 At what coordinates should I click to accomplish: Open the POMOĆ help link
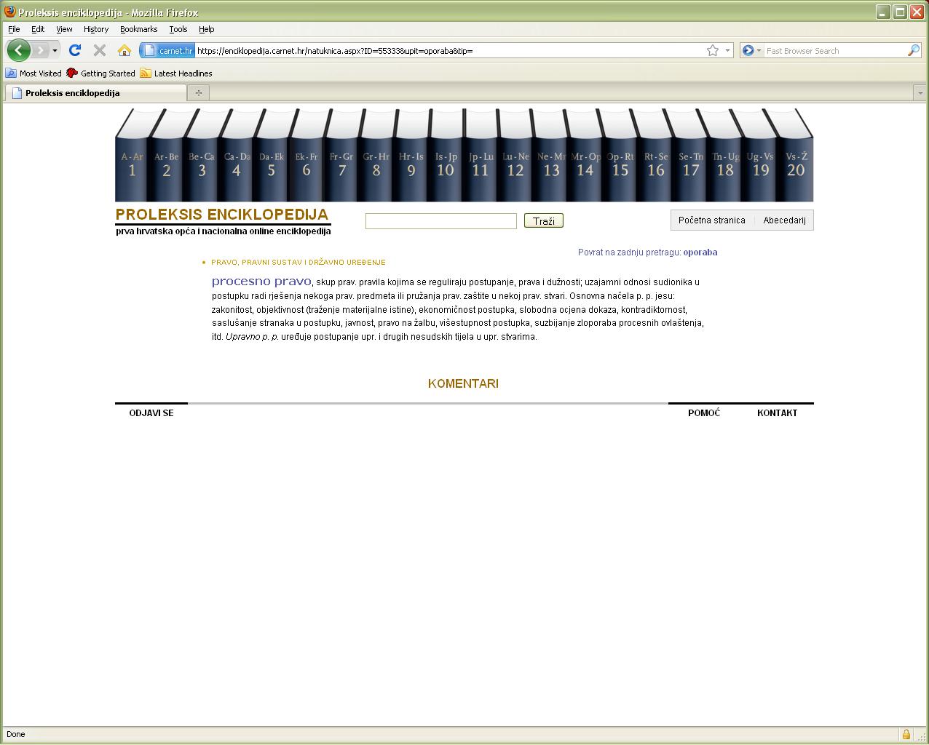704,413
